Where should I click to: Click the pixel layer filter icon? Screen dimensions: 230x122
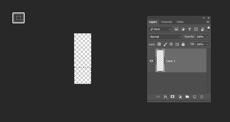[x=176, y=29]
